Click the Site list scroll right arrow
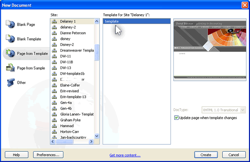 [91, 141]
